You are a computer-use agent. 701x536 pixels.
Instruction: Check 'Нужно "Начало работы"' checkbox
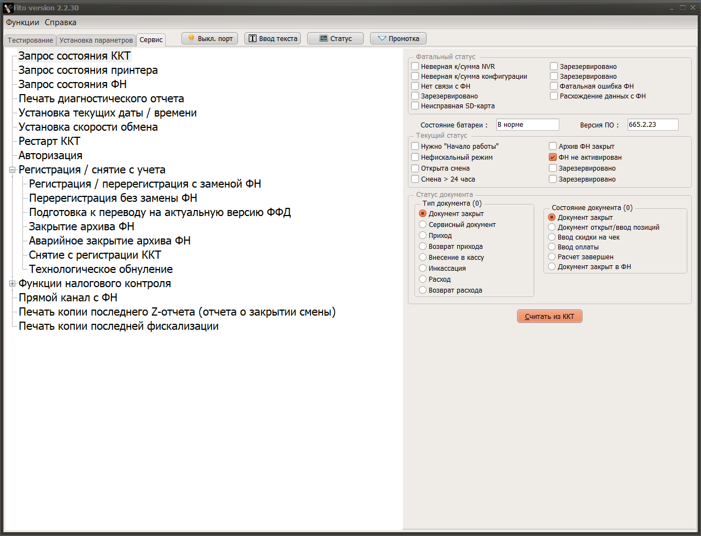click(416, 147)
